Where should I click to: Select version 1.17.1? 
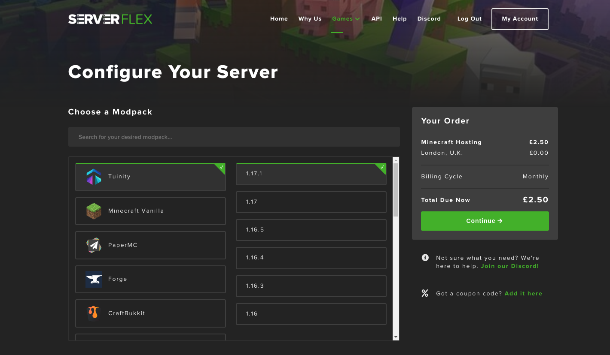(311, 174)
